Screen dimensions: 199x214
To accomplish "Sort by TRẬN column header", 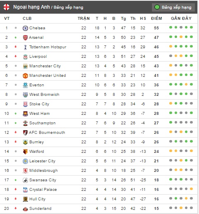I will [x=84, y=19].
